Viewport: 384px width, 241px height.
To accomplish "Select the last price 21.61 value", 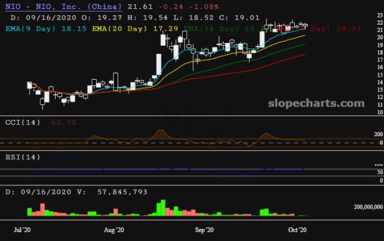I will tap(140, 7).
